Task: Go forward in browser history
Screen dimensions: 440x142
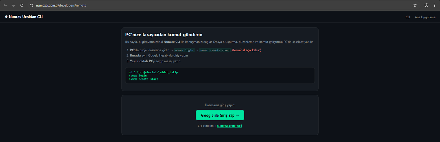Action: [x=13, y=5]
